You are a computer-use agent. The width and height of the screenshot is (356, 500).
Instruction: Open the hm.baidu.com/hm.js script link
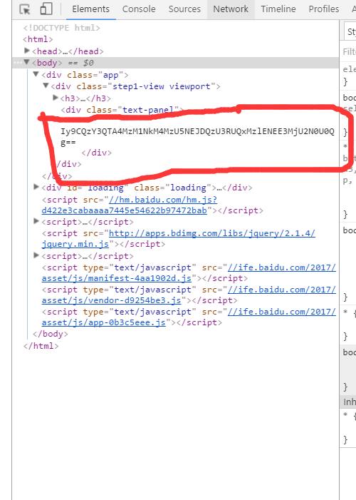click(x=130, y=205)
